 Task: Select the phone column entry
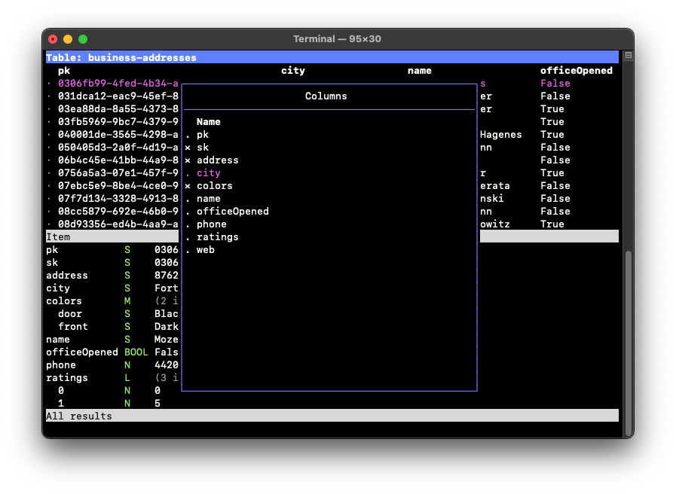coord(211,224)
